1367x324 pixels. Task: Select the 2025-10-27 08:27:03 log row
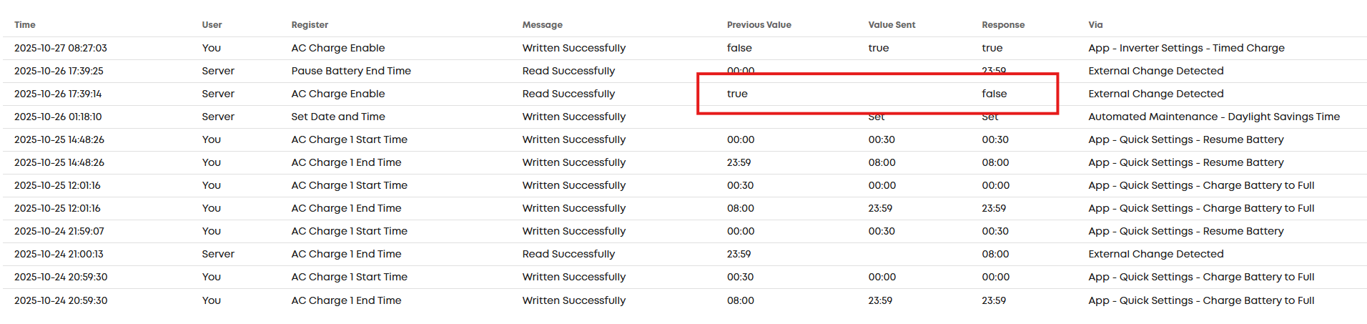(x=685, y=48)
